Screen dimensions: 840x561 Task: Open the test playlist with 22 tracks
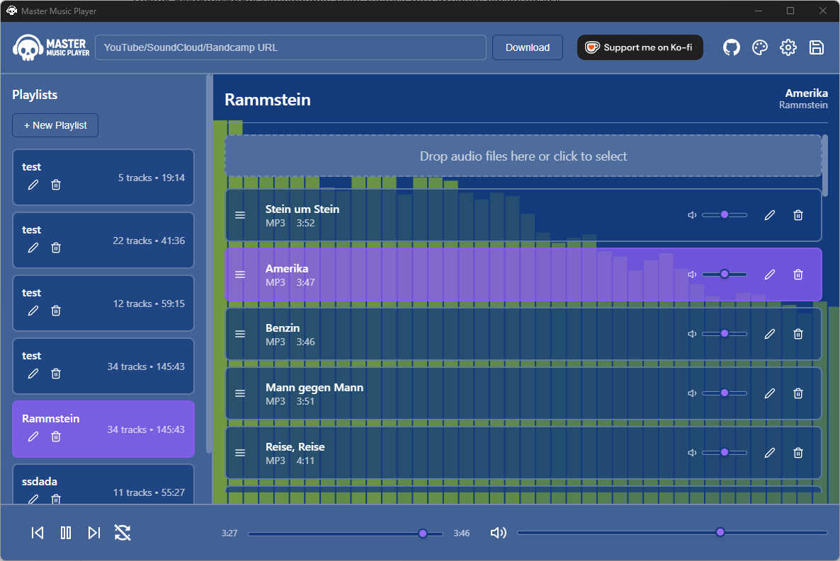pyautogui.click(x=103, y=241)
